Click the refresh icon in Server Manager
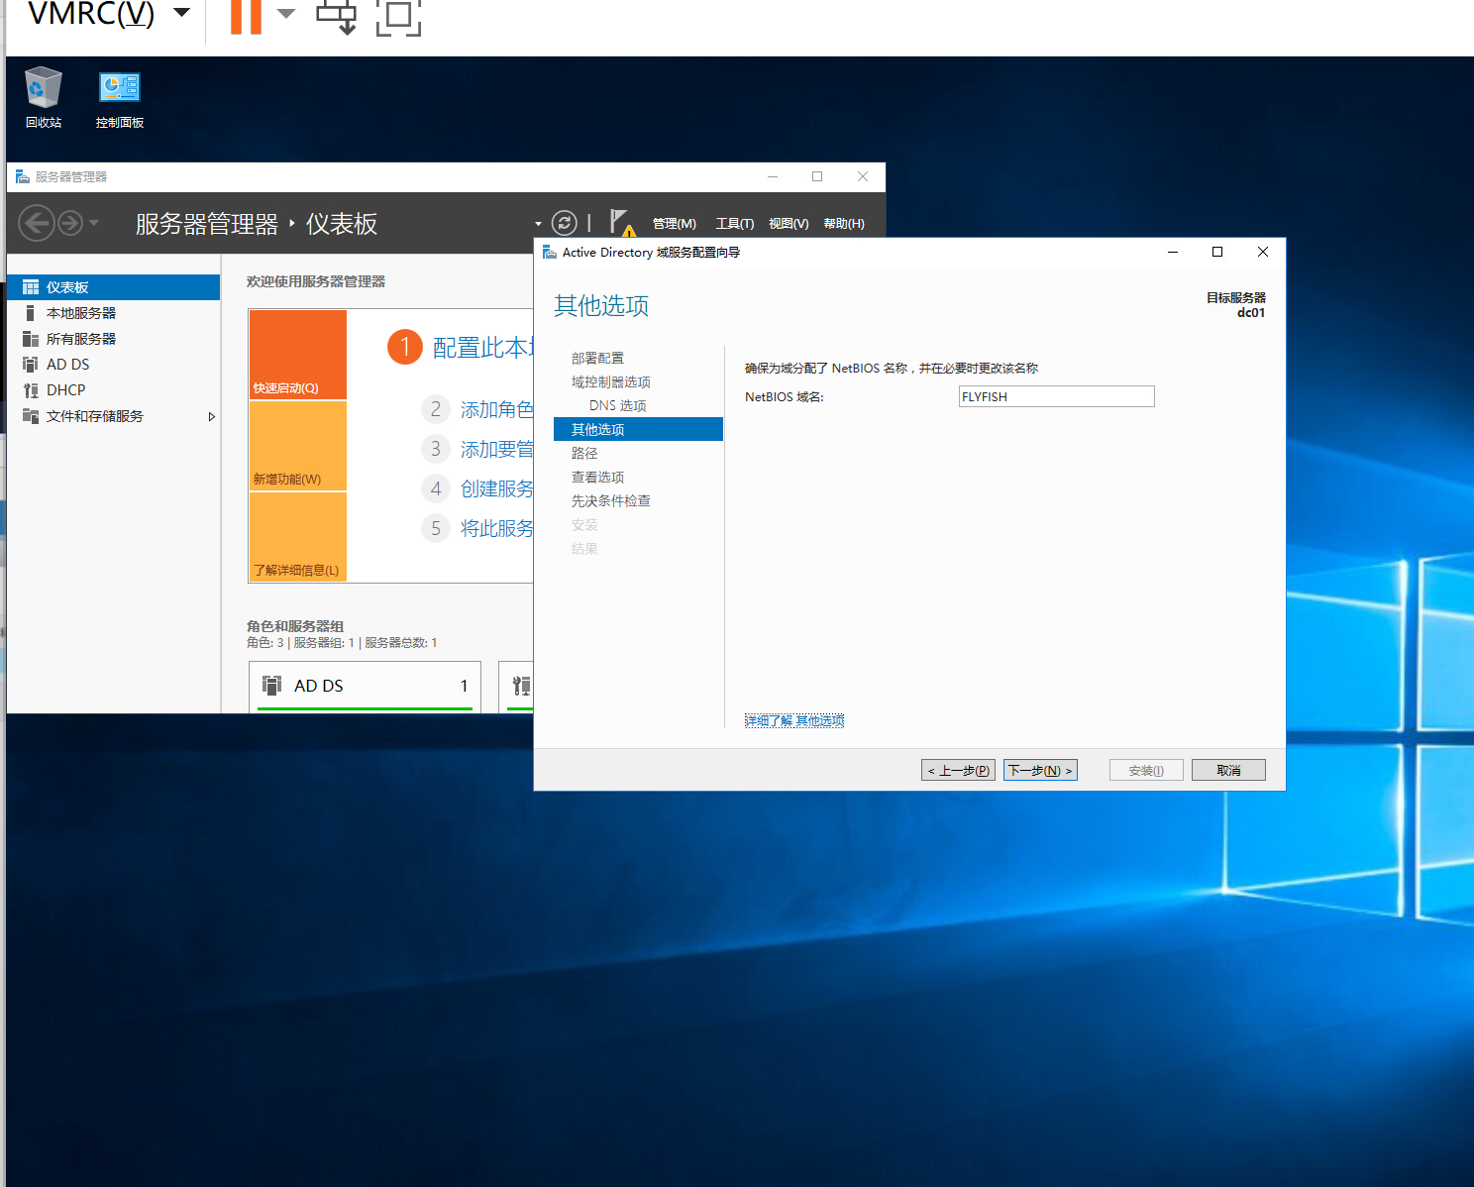The height and width of the screenshot is (1187, 1474). (564, 223)
